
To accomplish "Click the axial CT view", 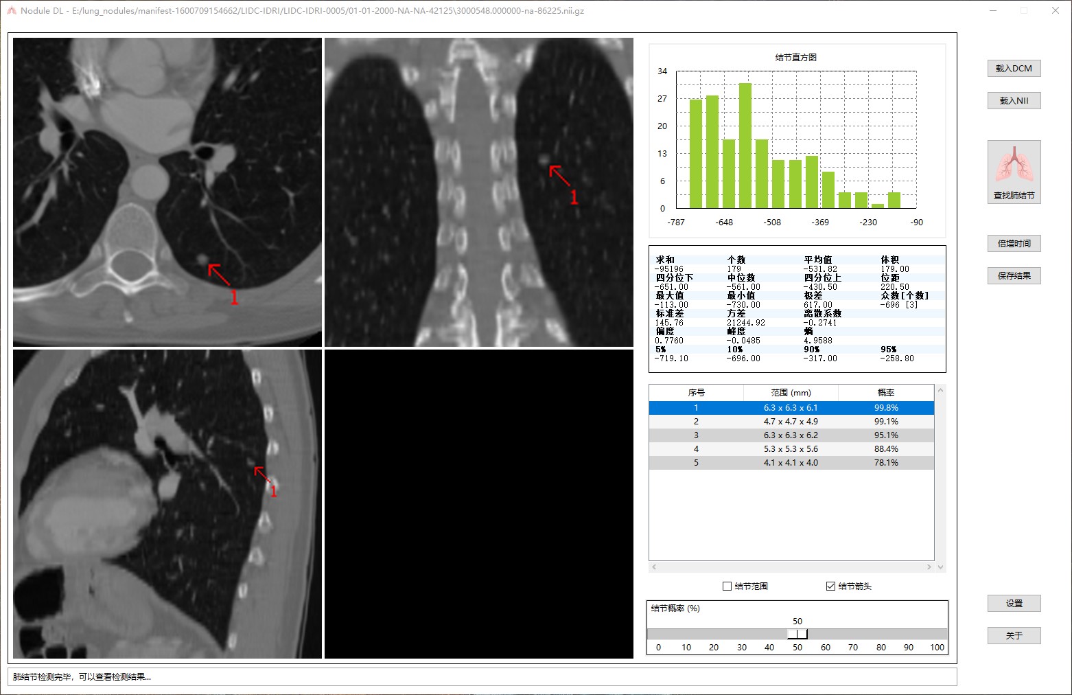I will [x=167, y=192].
